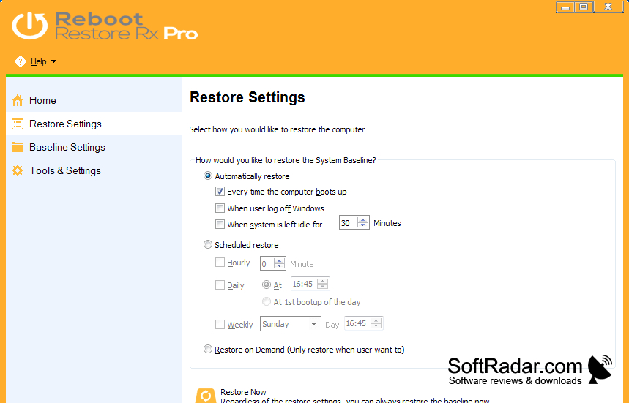Screen dimensions: 629x403
Task: Click the Restore Now circular-arrows icon
Action: [205, 396]
